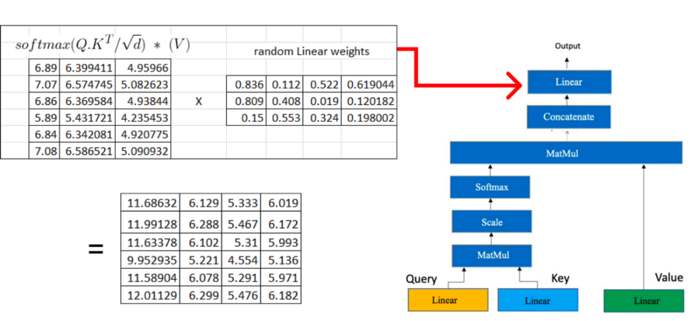This screenshot has height=321, width=698.
Task: Select cell containing 5.89
Action: tap(44, 118)
